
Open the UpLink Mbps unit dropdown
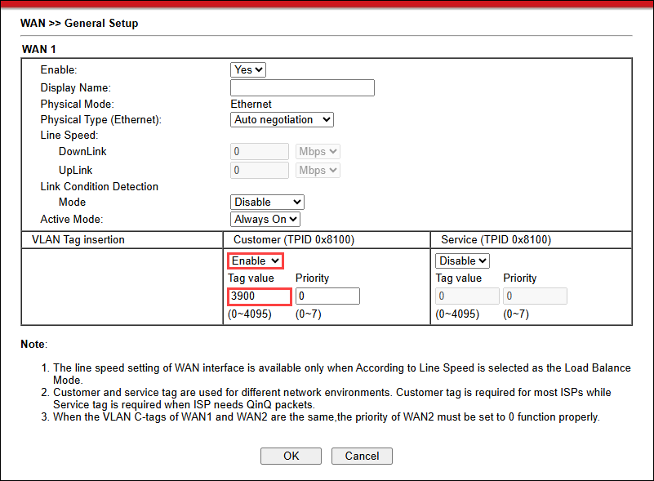318,171
